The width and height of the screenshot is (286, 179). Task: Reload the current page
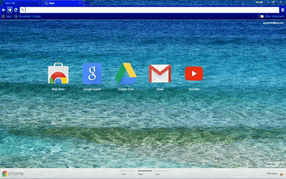[16, 9]
